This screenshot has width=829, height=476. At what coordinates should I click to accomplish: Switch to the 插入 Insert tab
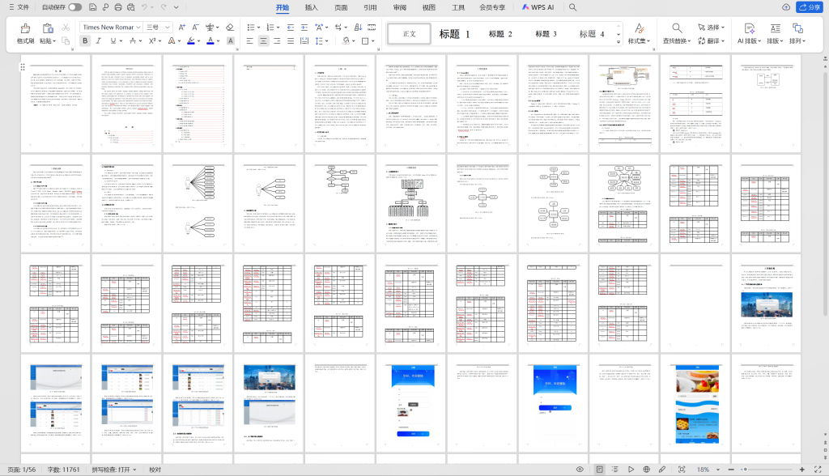coord(312,7)
